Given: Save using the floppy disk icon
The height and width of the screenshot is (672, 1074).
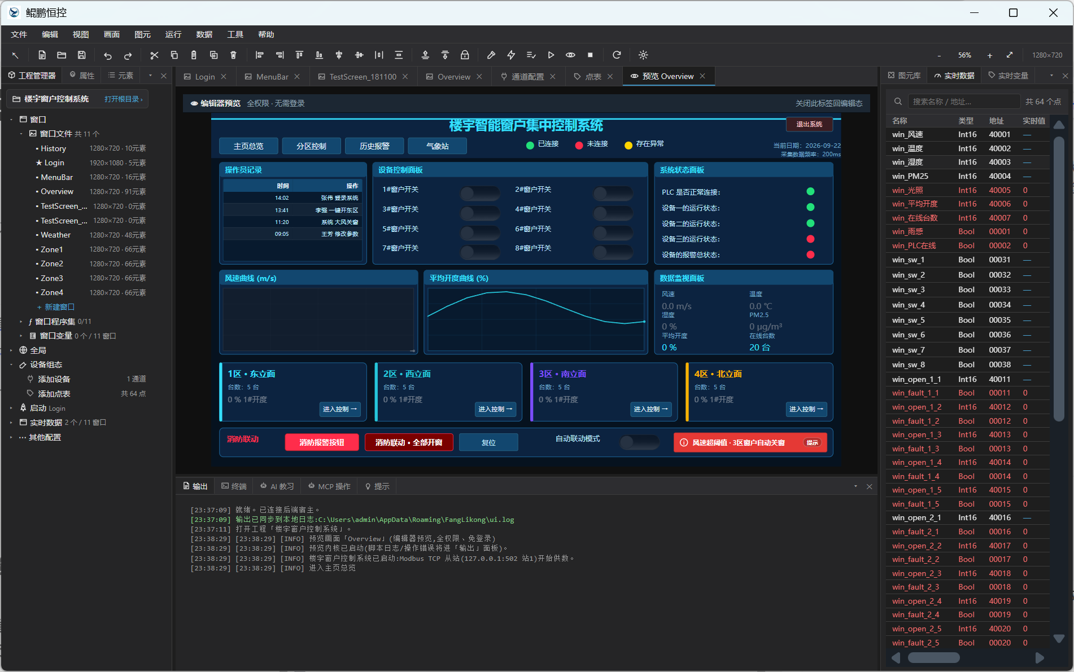Looking at the screenshot, I should (82, 55).
